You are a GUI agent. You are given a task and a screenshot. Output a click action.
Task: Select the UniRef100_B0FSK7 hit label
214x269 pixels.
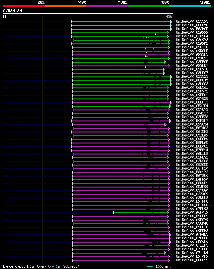[x=192, y=121]
